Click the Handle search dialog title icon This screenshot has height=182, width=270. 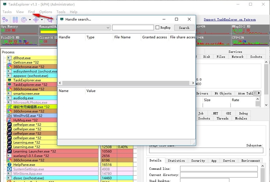pos(62,19)
